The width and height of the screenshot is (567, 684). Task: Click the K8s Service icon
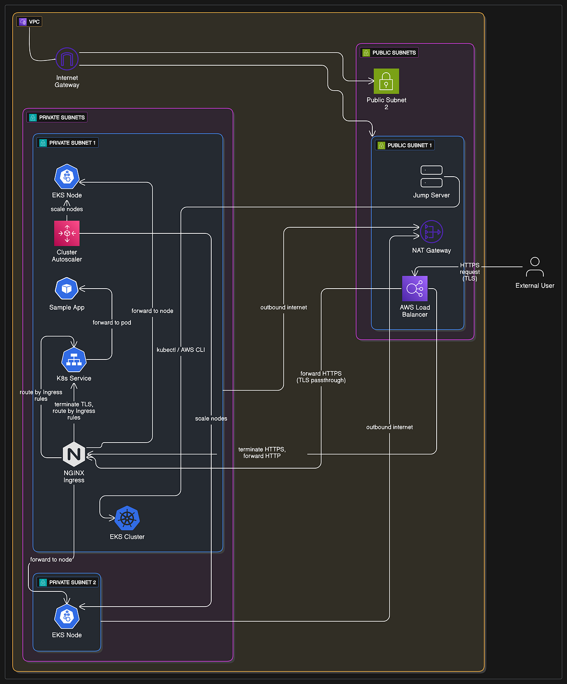pyautogui.click(x=73, y=359)
